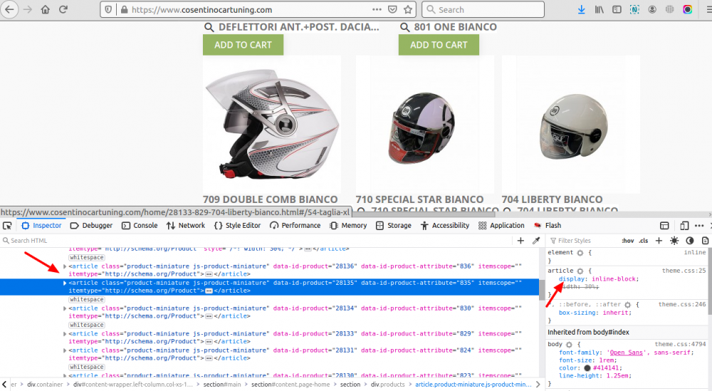Switch to the Performance tab
This screenshot has width=712, height=391.
click(295, 226)
